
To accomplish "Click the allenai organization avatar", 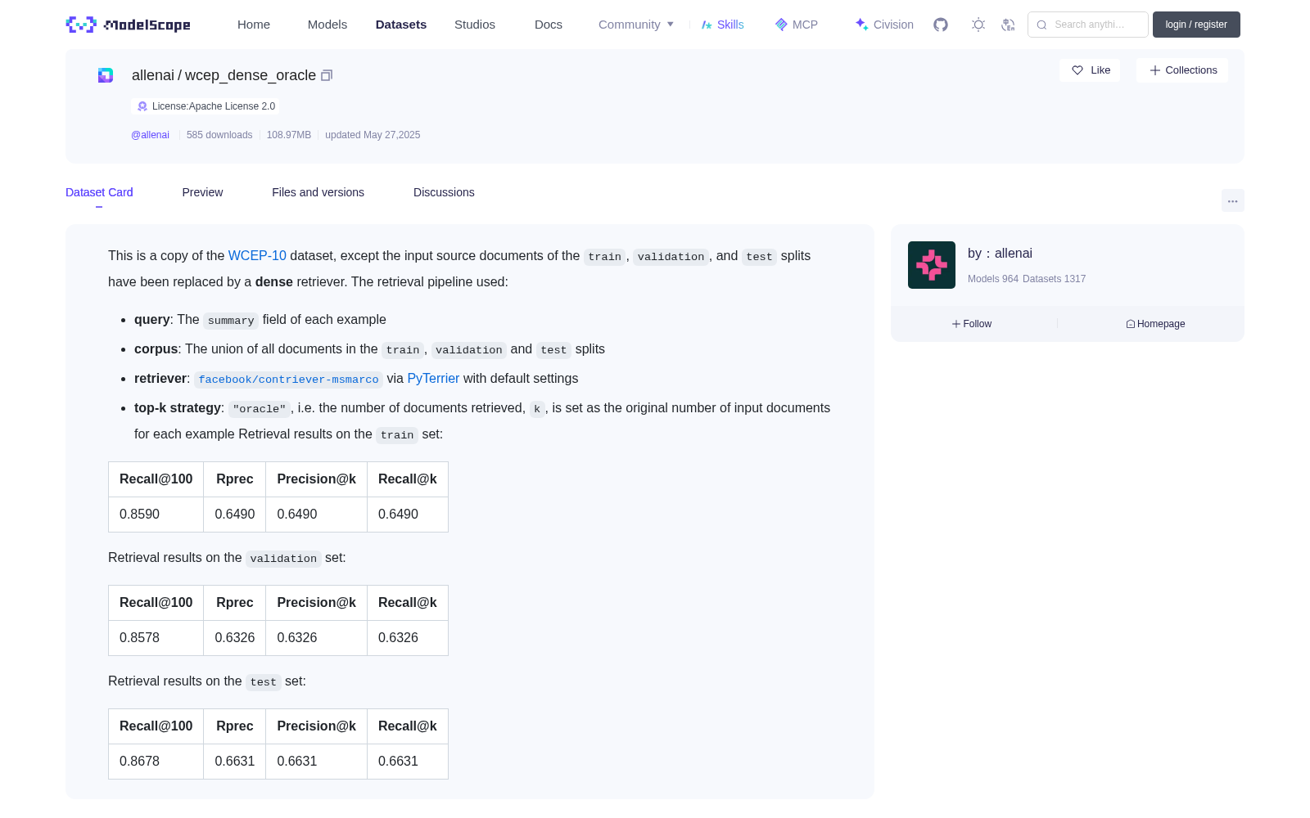I will (932, 265).
